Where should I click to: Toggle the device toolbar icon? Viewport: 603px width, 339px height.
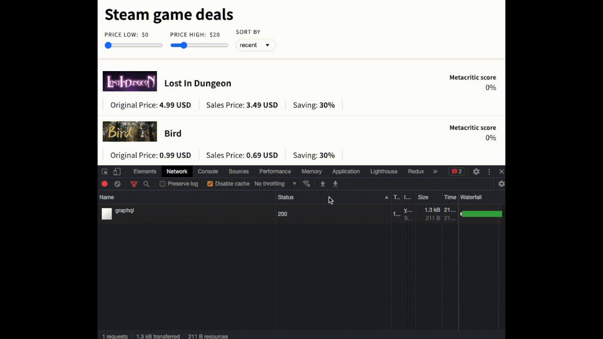click(117, 171)
